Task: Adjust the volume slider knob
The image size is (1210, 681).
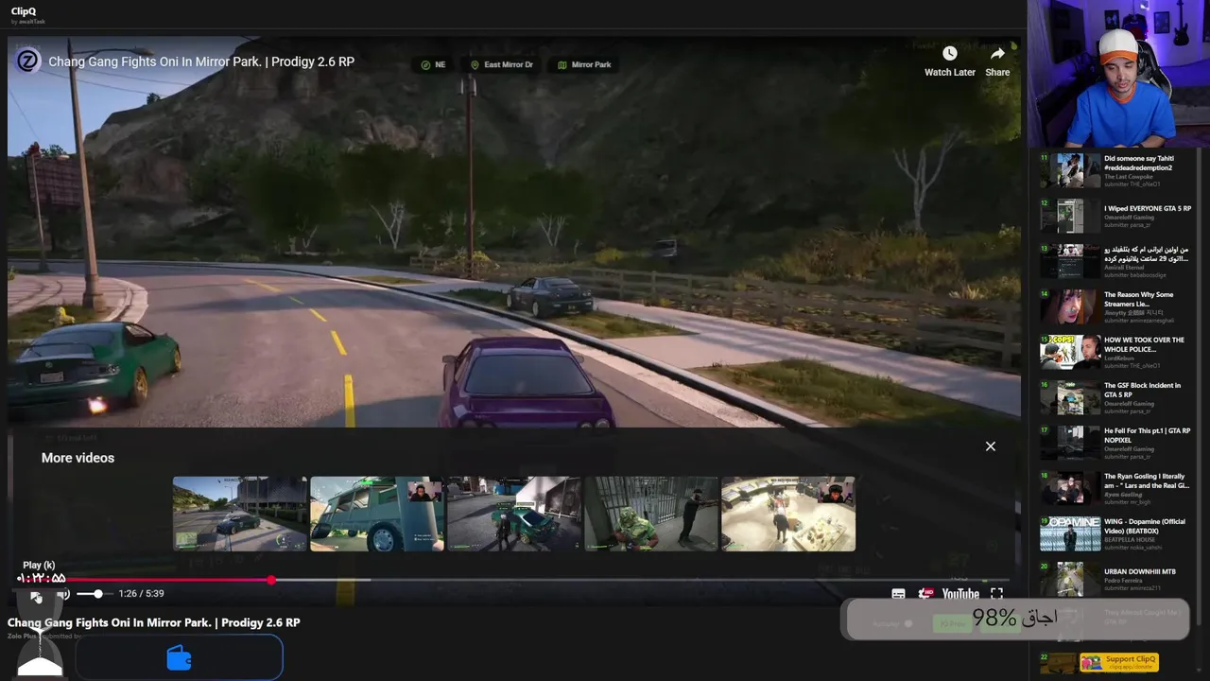Action: (97, 594)
